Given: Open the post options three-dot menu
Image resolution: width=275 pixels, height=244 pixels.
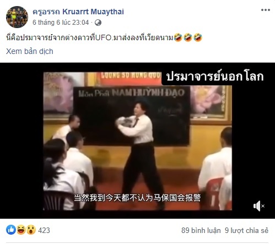Looking at the screenshot, I should coord(266,10).
